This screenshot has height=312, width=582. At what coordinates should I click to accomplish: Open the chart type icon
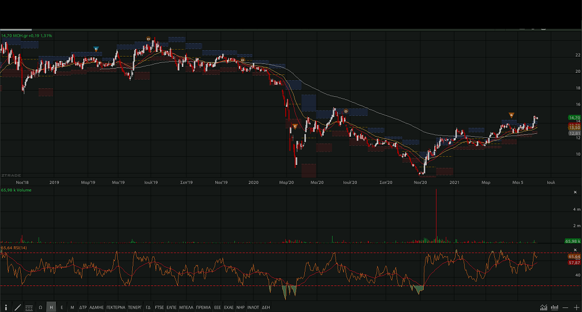pos(544,307)
